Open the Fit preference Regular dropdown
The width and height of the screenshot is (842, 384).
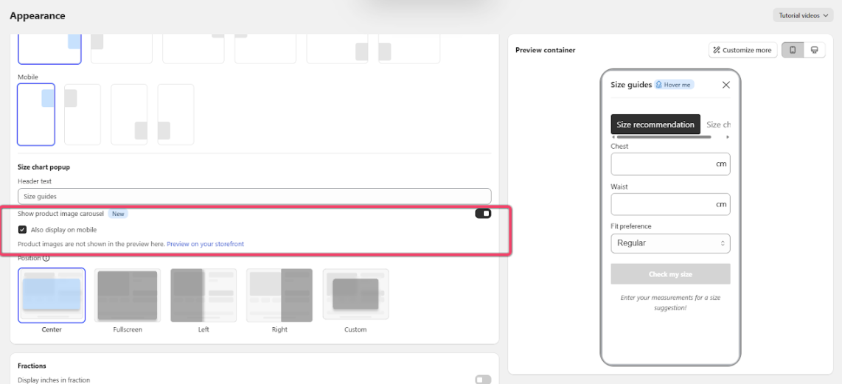click(x=670, y=243)
